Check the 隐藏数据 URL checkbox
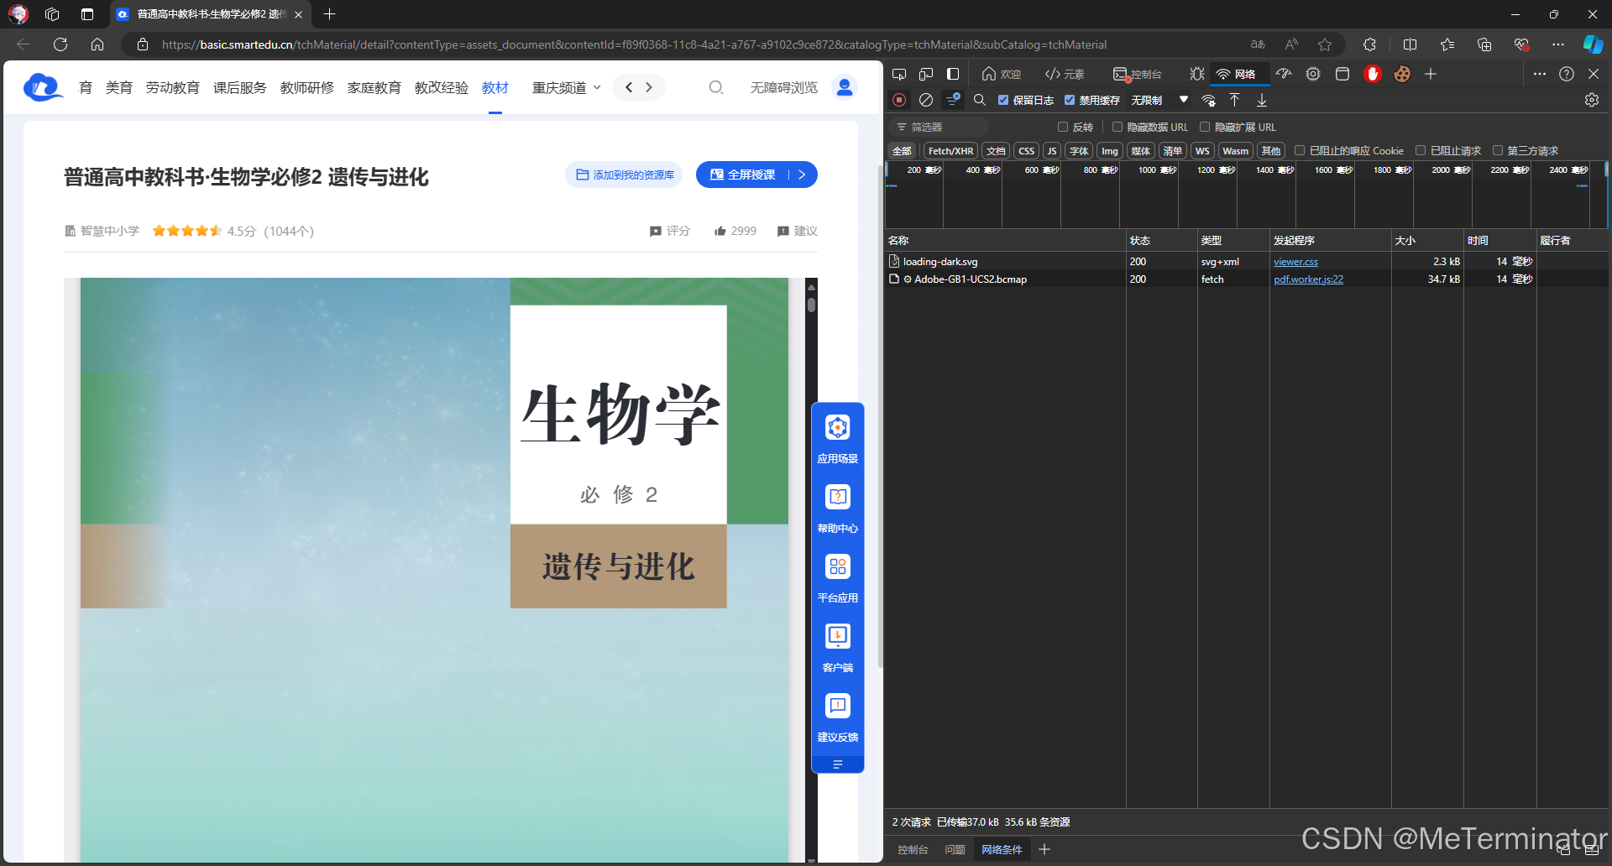 pos(1117,127)
